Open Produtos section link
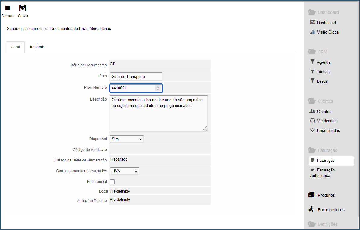 [x=326, y=195]
